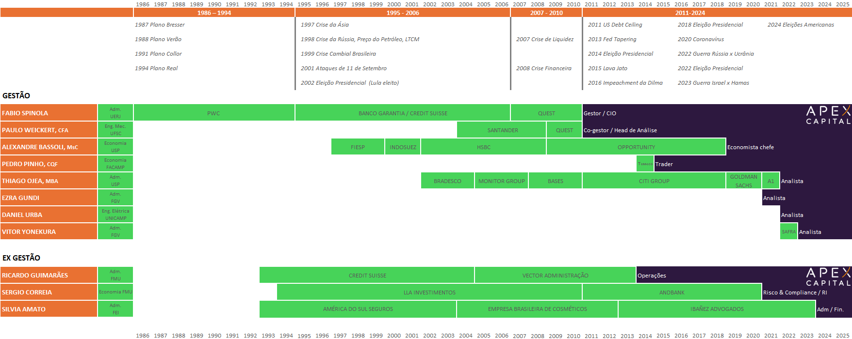Click SILVIA AMATO name cell
Screen dimensions: 852x339
49,309
